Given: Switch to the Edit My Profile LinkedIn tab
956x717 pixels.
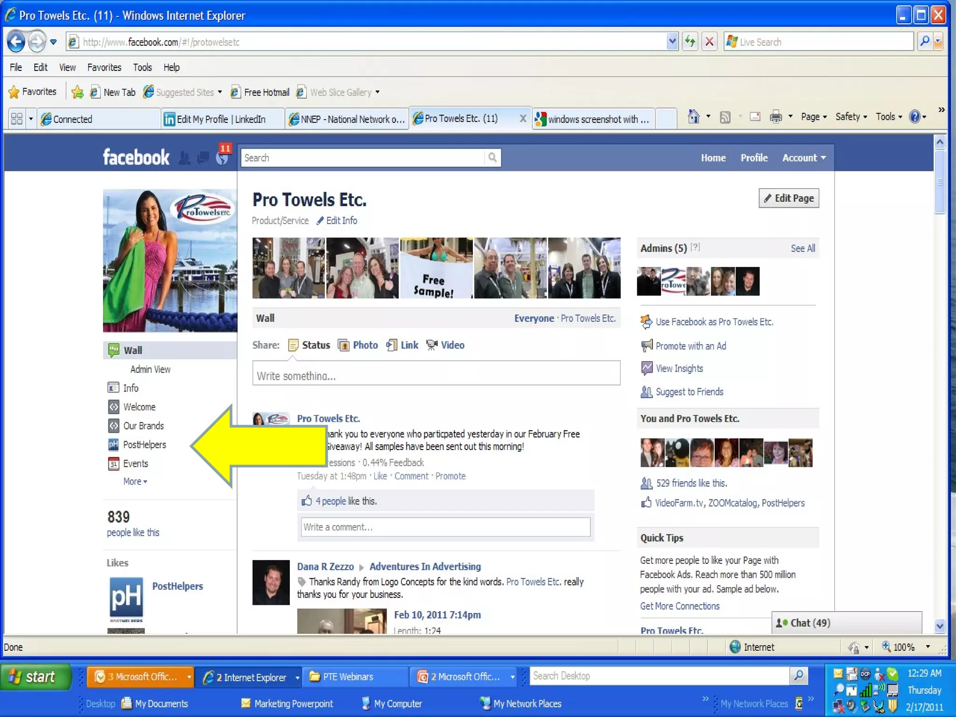Looking at the screenshot, I should pos(221,119).
